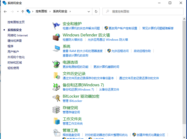Click 检查计算机的状态并解决问题
This screenshot has height=139, width=187.
click(x=81, y=28)
